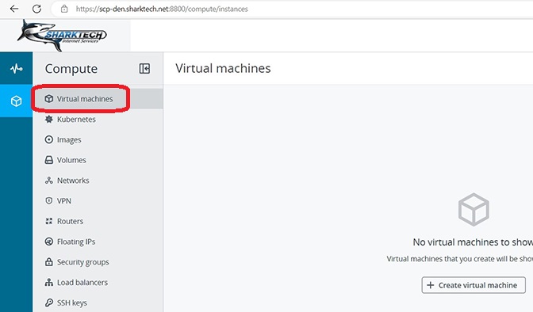Select the Compute cube icon in the left rail

[17, 101]
